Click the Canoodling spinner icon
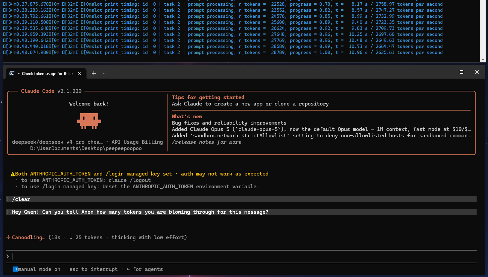The height and width of the screenshot is (277, 488). pyautogui.click(x=8, y=237)
